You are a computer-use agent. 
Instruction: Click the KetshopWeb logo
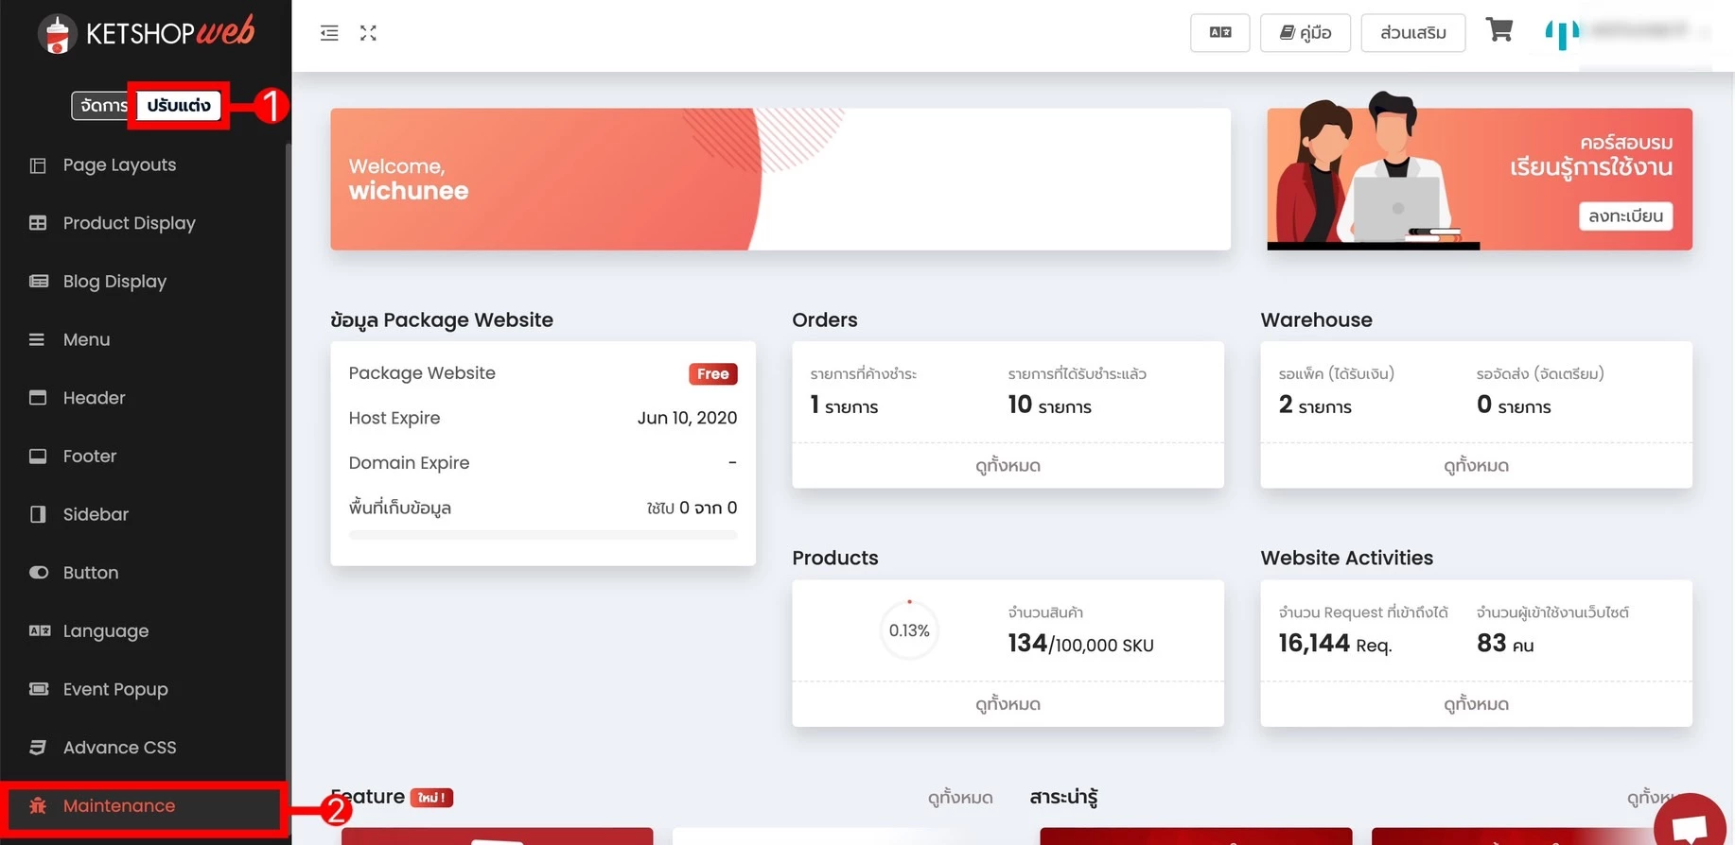(x=147, y=33)
